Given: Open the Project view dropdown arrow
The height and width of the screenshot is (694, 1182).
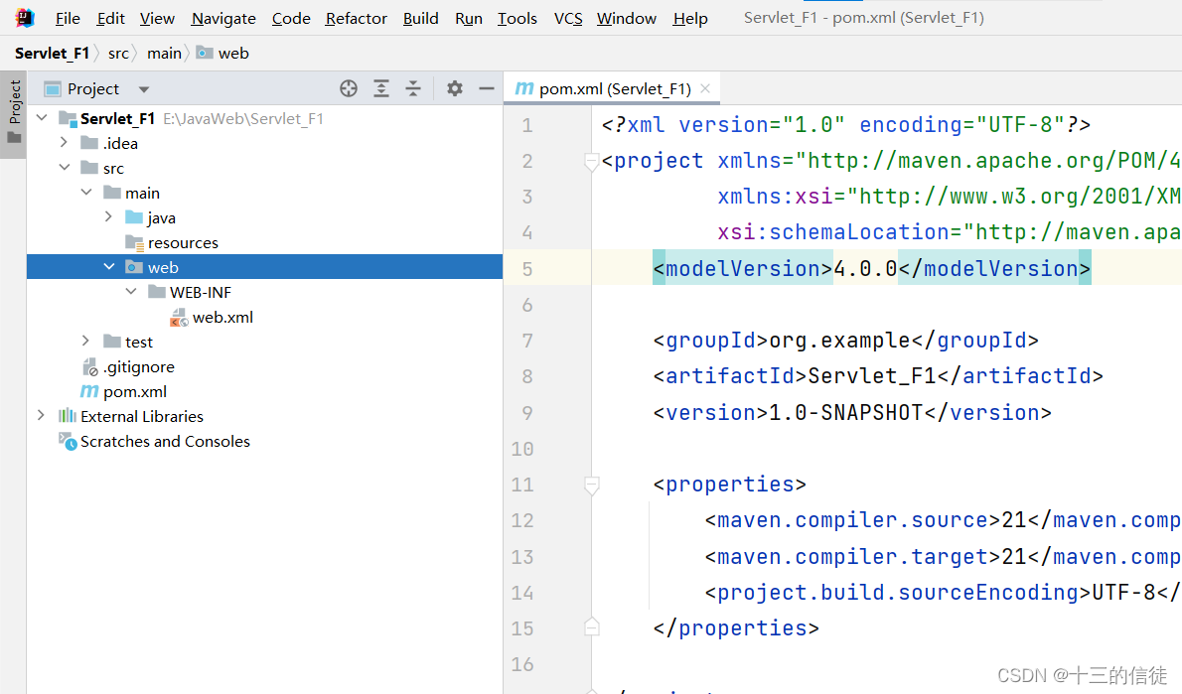Looking at the screenshot, I should 143,88.
